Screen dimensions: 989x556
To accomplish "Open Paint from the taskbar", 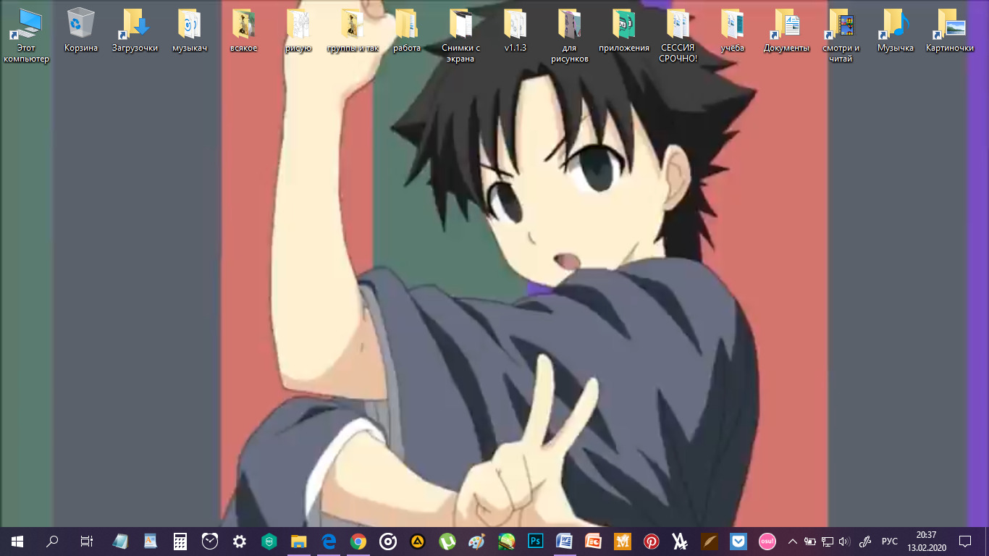I will click(476, 541).
